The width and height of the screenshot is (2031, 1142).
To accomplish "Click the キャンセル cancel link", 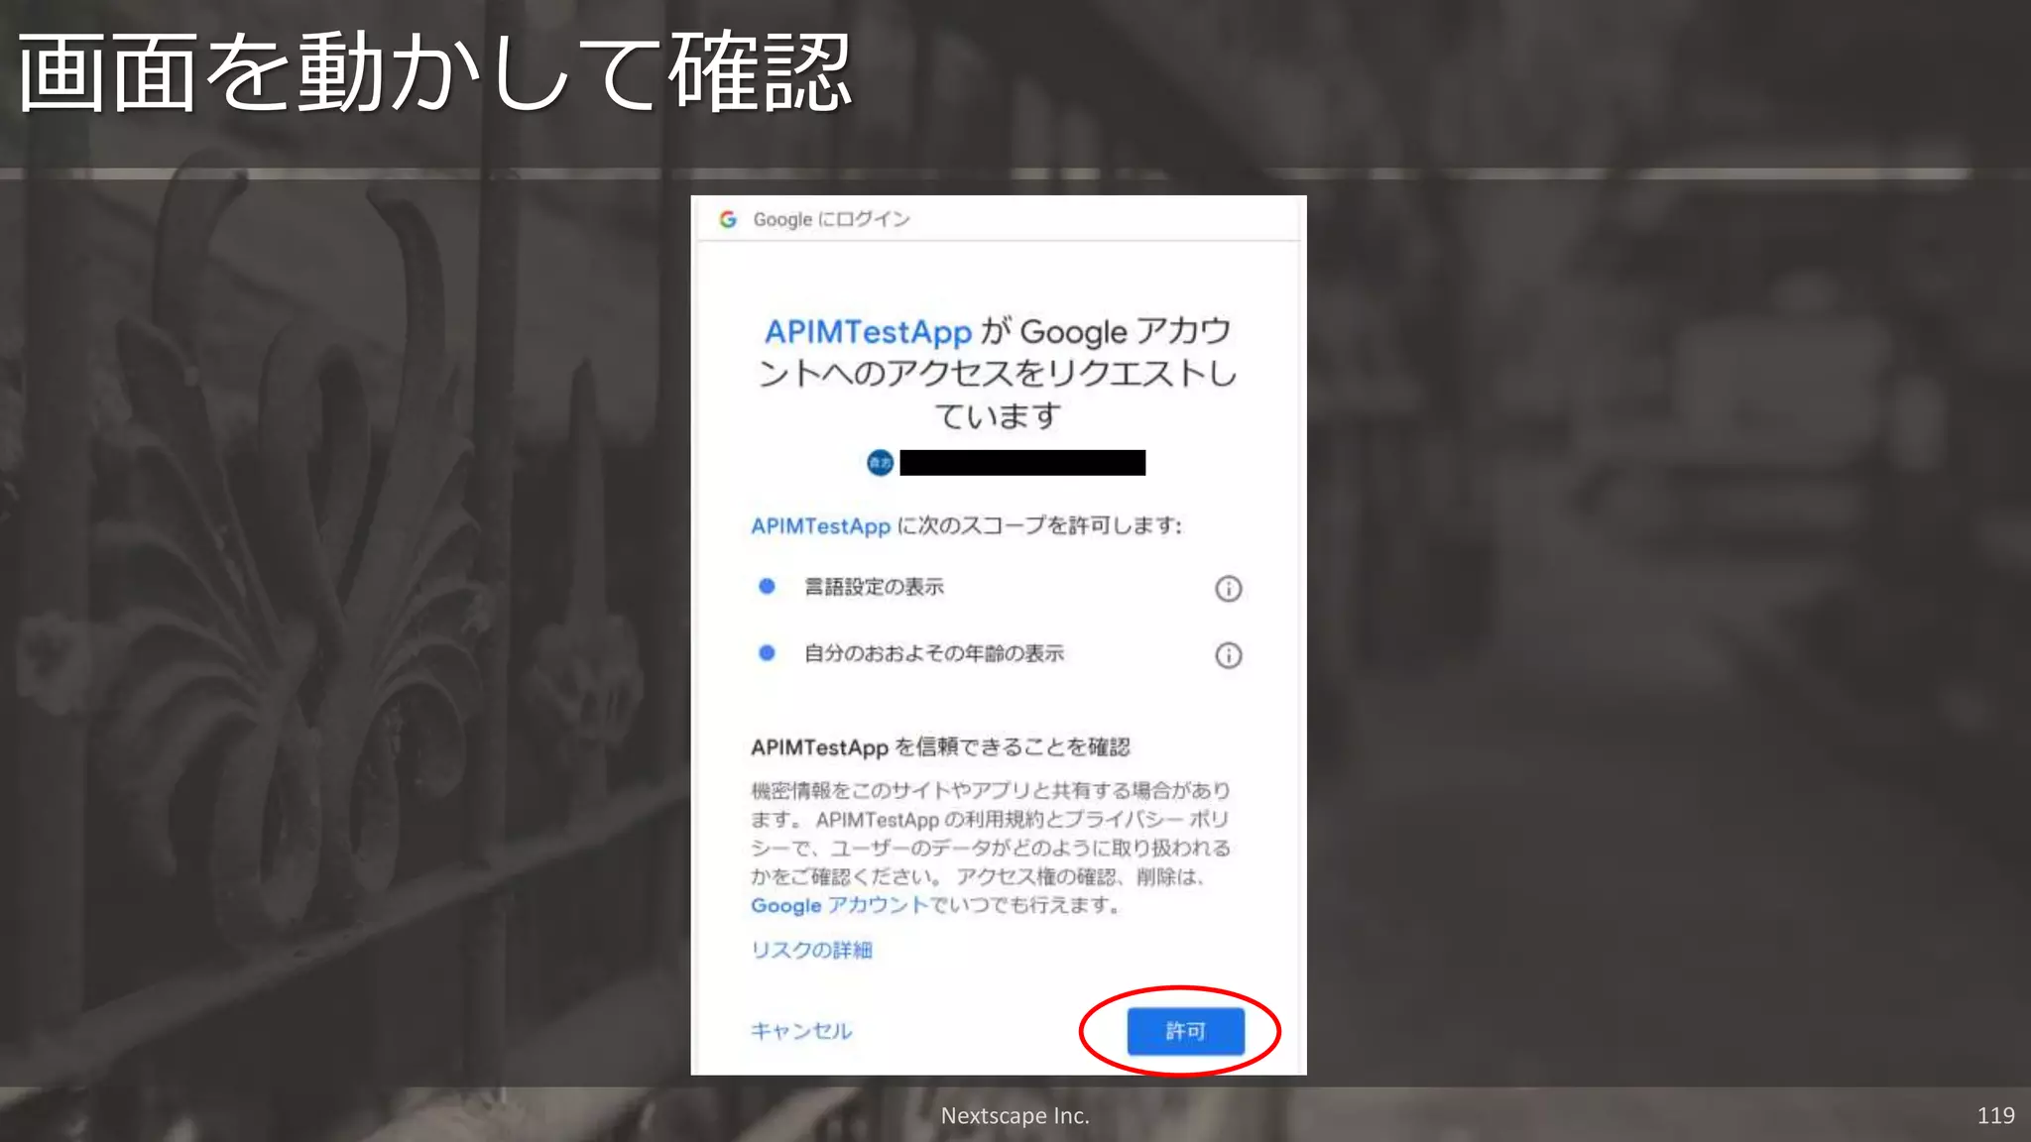I will [x=801, y=1031].
